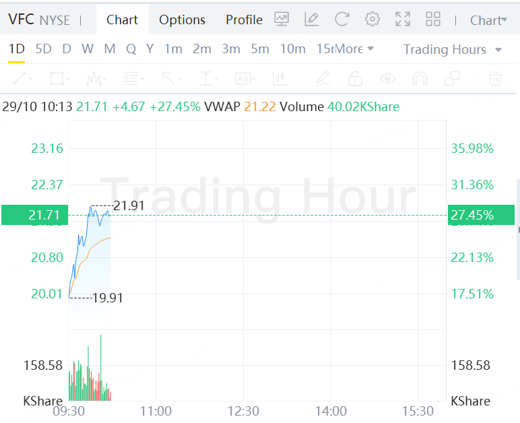Toggle the drawing edit pencil icon

click(x=311, y=20)
